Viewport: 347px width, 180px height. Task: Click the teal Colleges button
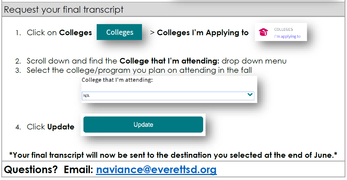tap(119, 32)
